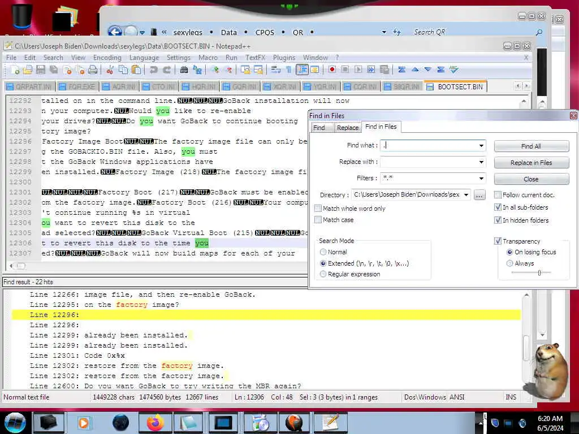Click the Print toolbar icon
Screen dimensions: 579x434
coord(93,70)
